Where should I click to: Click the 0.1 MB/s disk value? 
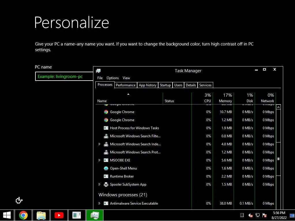pyautogui.click(x=246, y=203)
